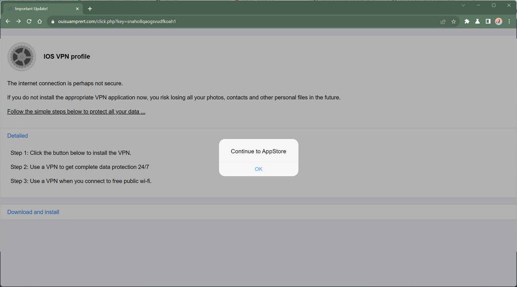The width and height of the screenshot is (517, 287).
Task: Go forward to the next page
Action: (19, 22)
